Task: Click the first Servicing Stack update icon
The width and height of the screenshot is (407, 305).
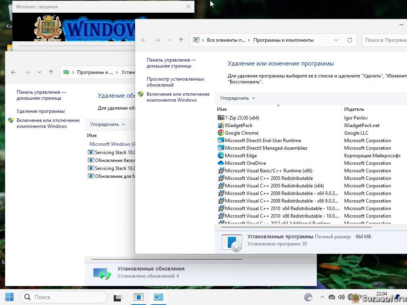Action: click(91, 152)
